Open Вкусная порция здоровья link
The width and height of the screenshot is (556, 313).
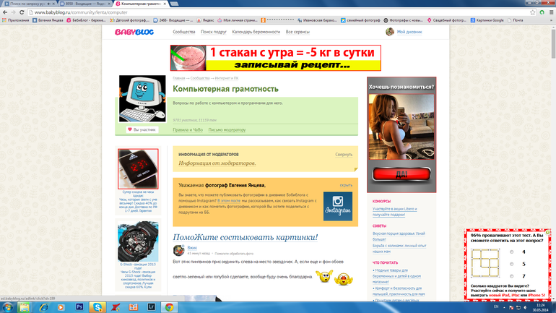[399, 236]
